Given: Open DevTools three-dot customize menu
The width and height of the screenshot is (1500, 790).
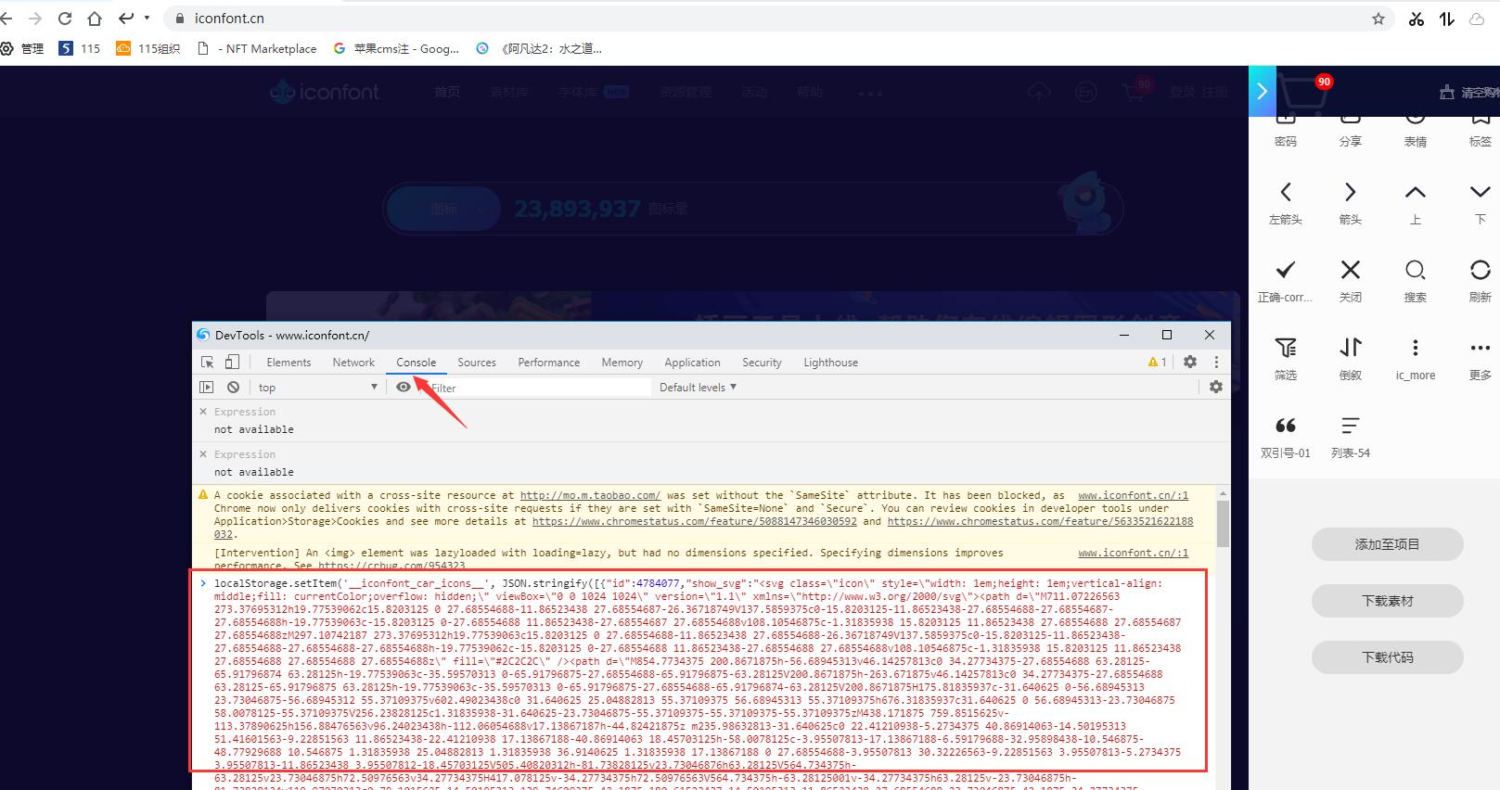Looking at the screenshot, I should (1216, 363).
